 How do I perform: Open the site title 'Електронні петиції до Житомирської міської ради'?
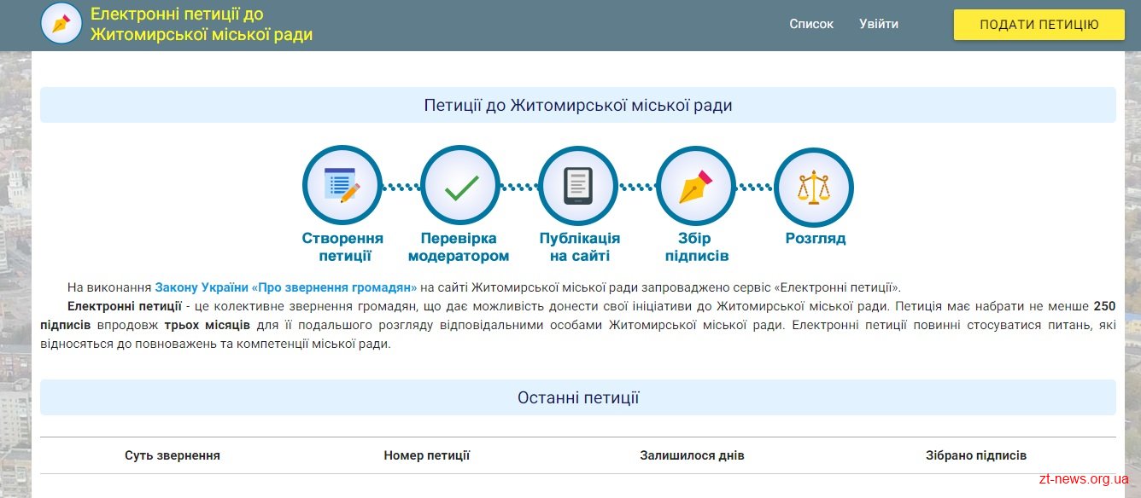202,24
